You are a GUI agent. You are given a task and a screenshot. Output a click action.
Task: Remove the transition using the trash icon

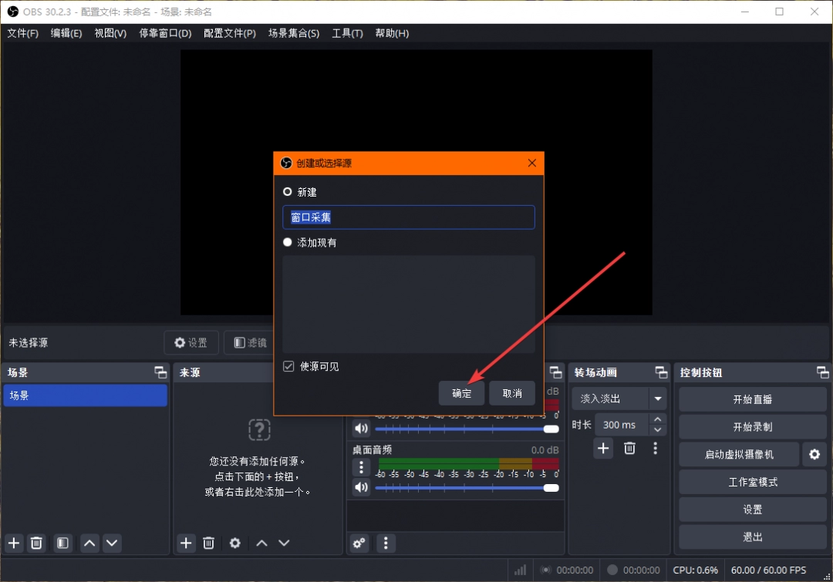(x=629, y=448)
